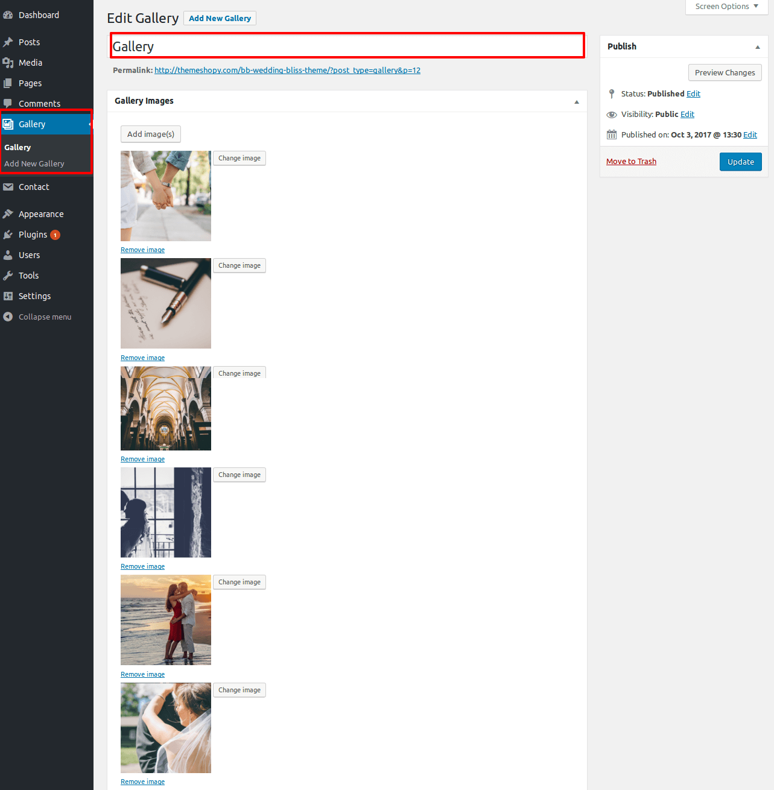774x790 pixels.
Task: Click the Comments speech bubble icon
Action: pos(8,104)
